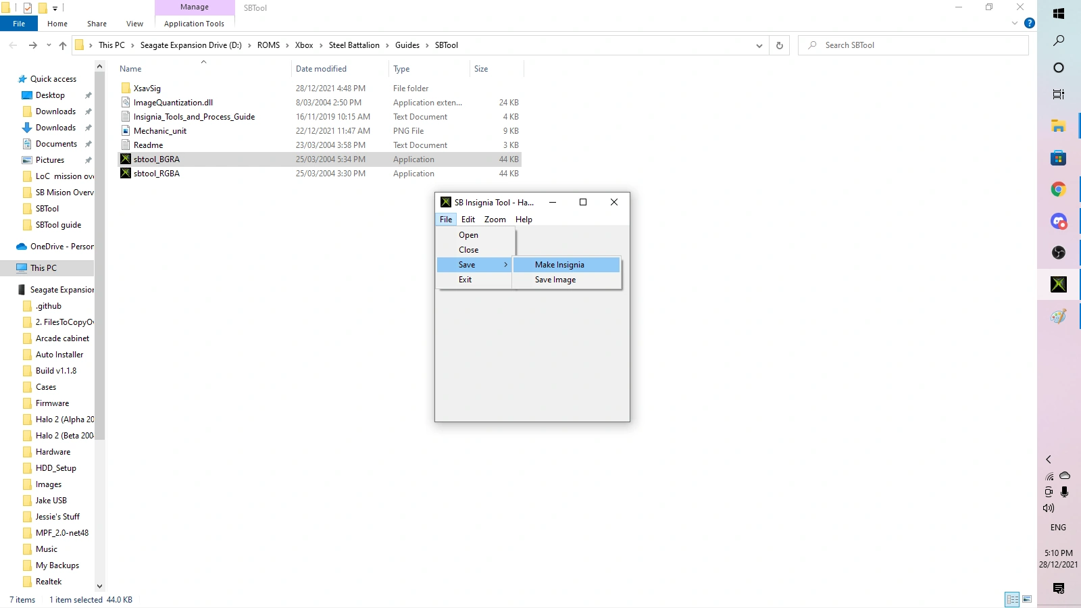Screen dimensions: 1081x608
Task: Click the ENG language indicator
Action: (x=1058, y=528)
